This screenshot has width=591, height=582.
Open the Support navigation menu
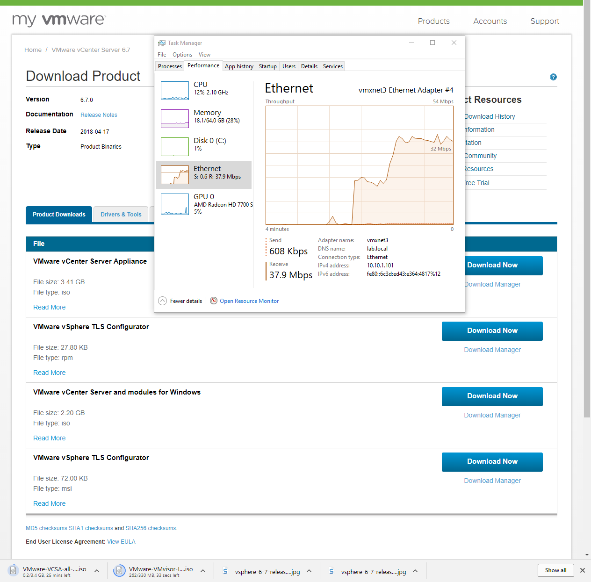point(545,21)
